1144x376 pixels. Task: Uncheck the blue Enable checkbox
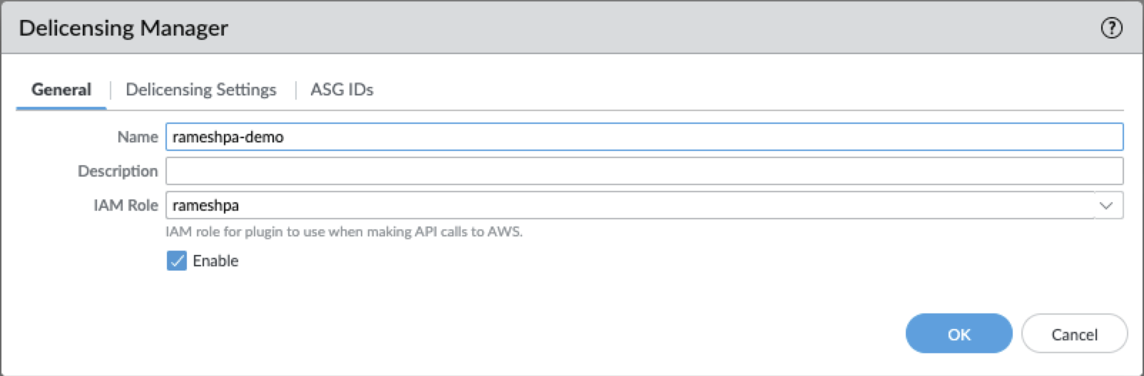(x=176, y=261)
